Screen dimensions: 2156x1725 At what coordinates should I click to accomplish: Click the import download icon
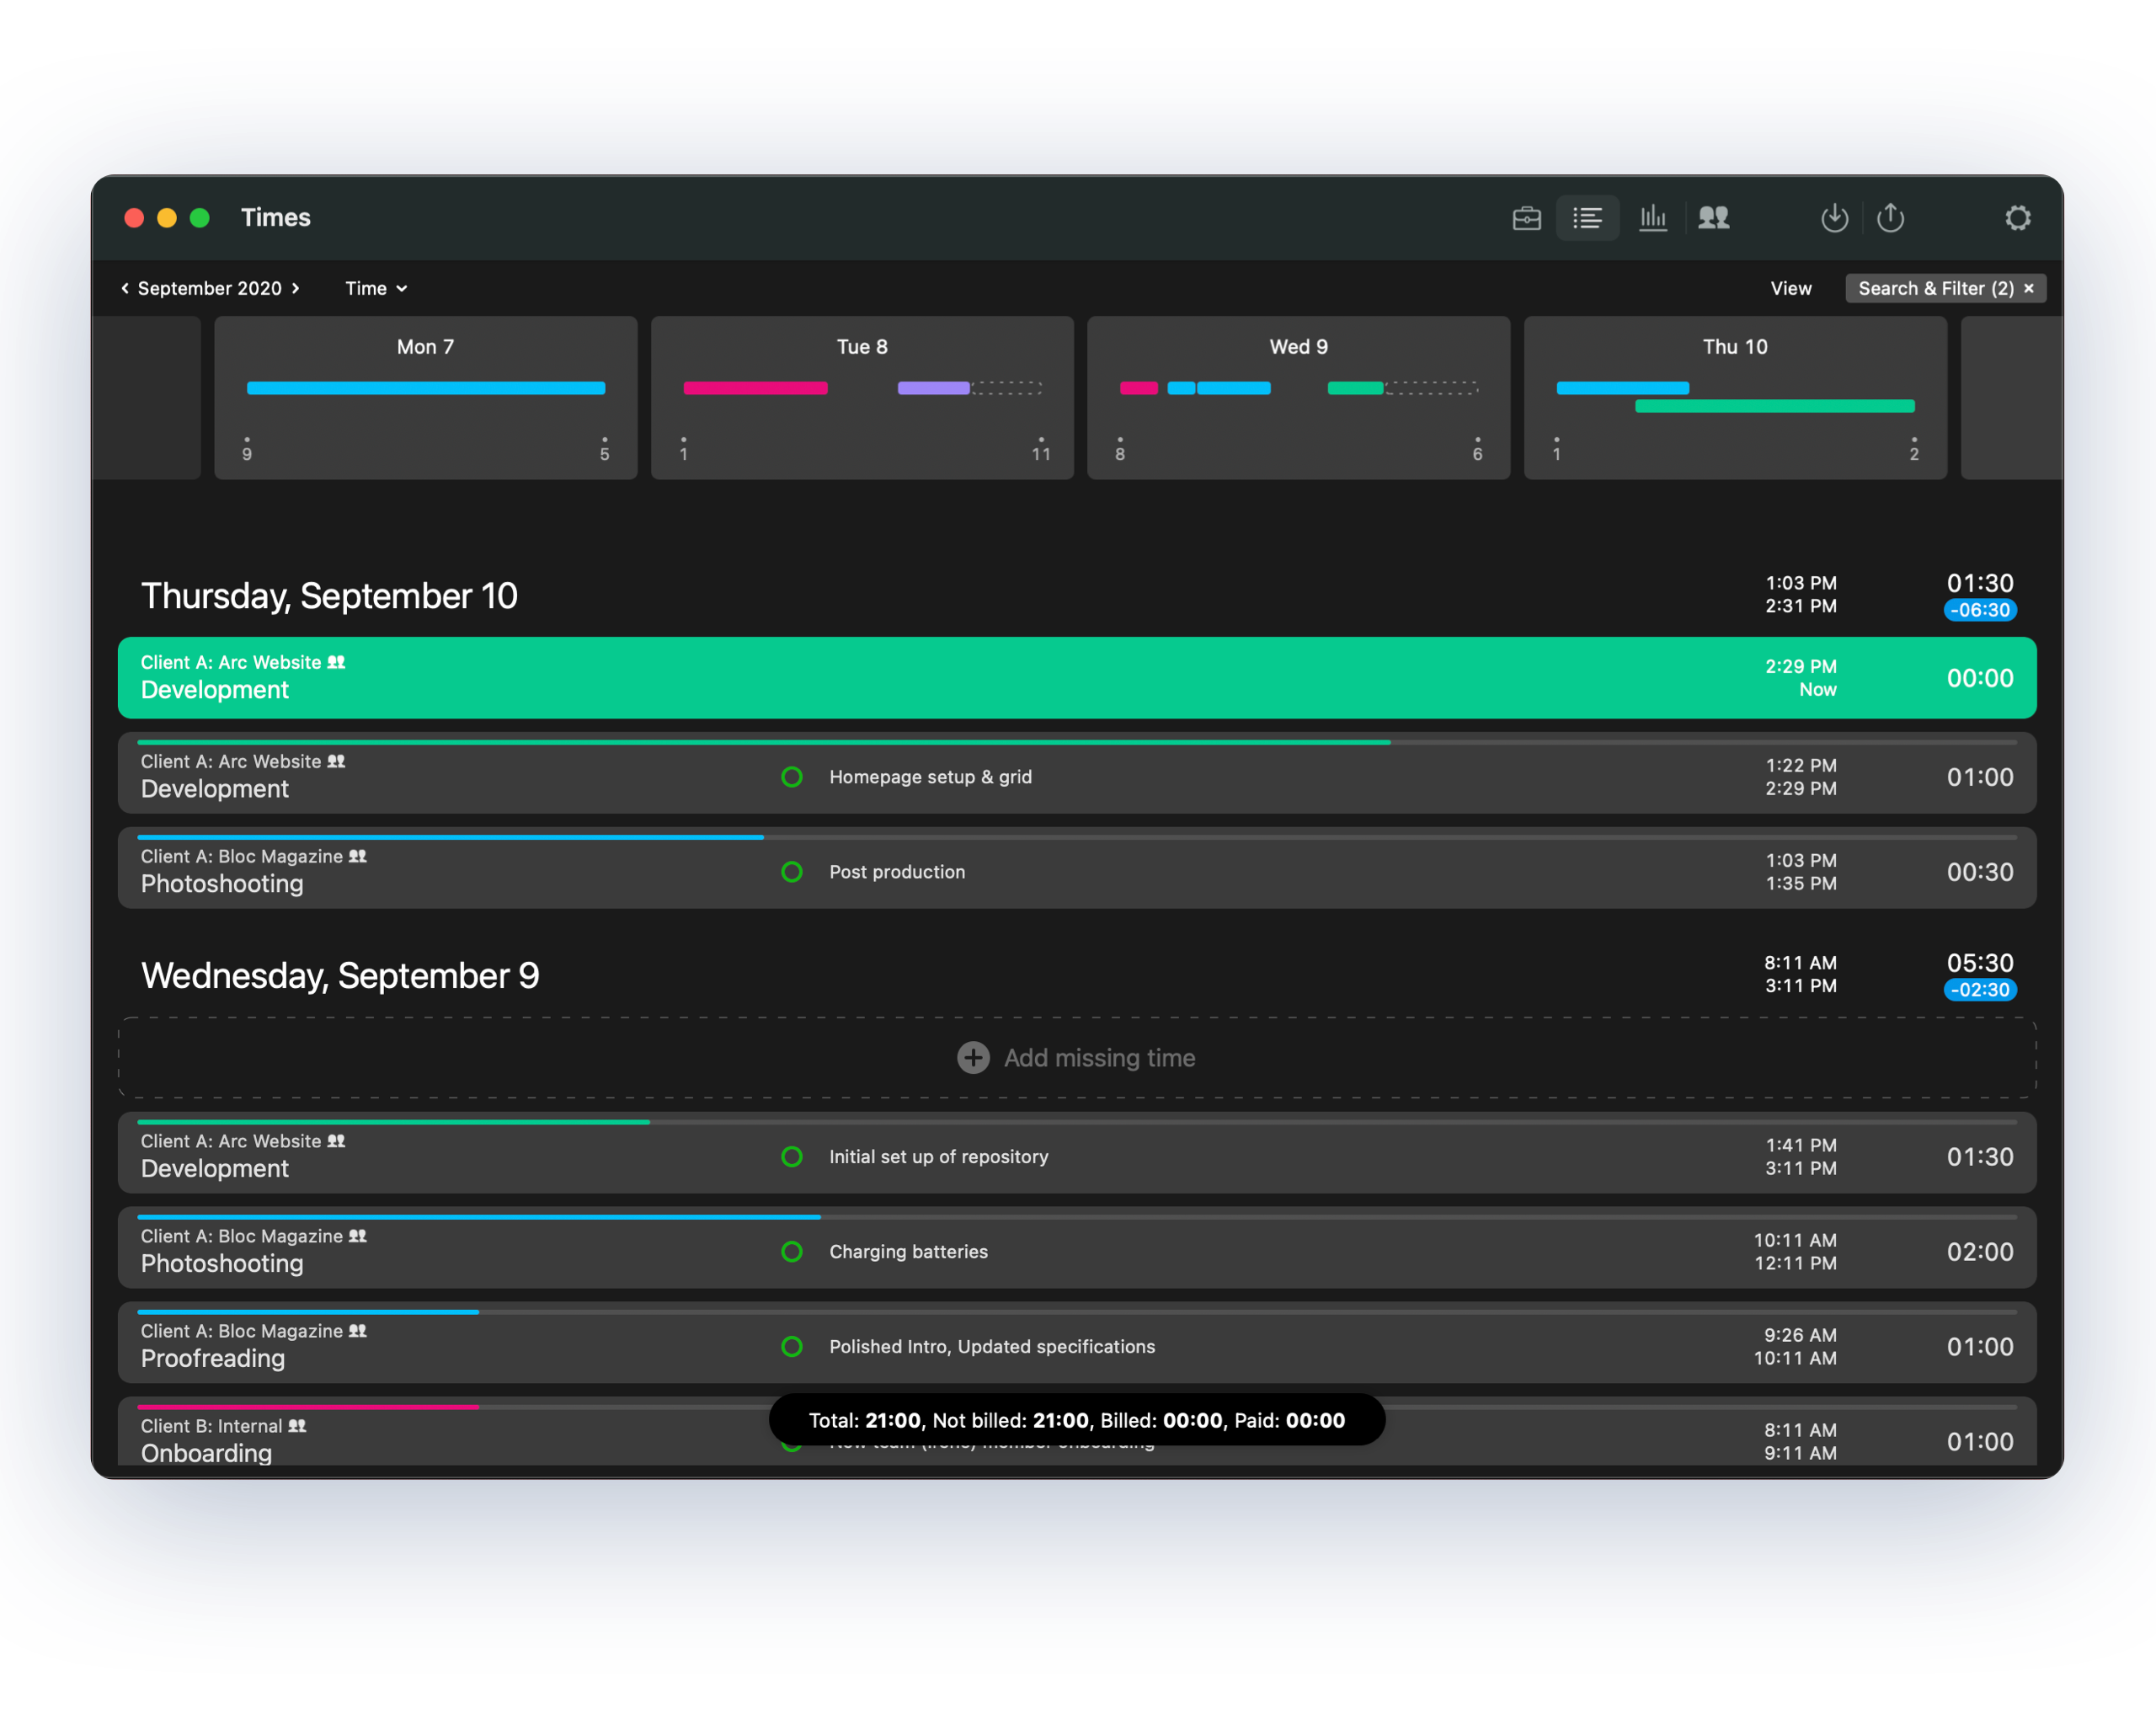pos(1834,218)
